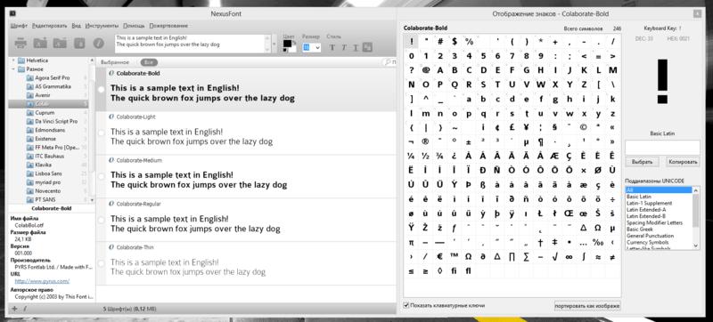
Task: Collapse the Разное folder tree arrow
Action: (x=13, y=68)
